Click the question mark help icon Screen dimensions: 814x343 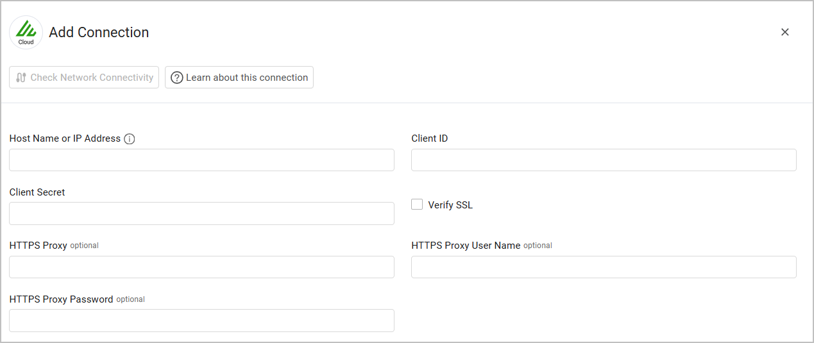click(177, 78)
